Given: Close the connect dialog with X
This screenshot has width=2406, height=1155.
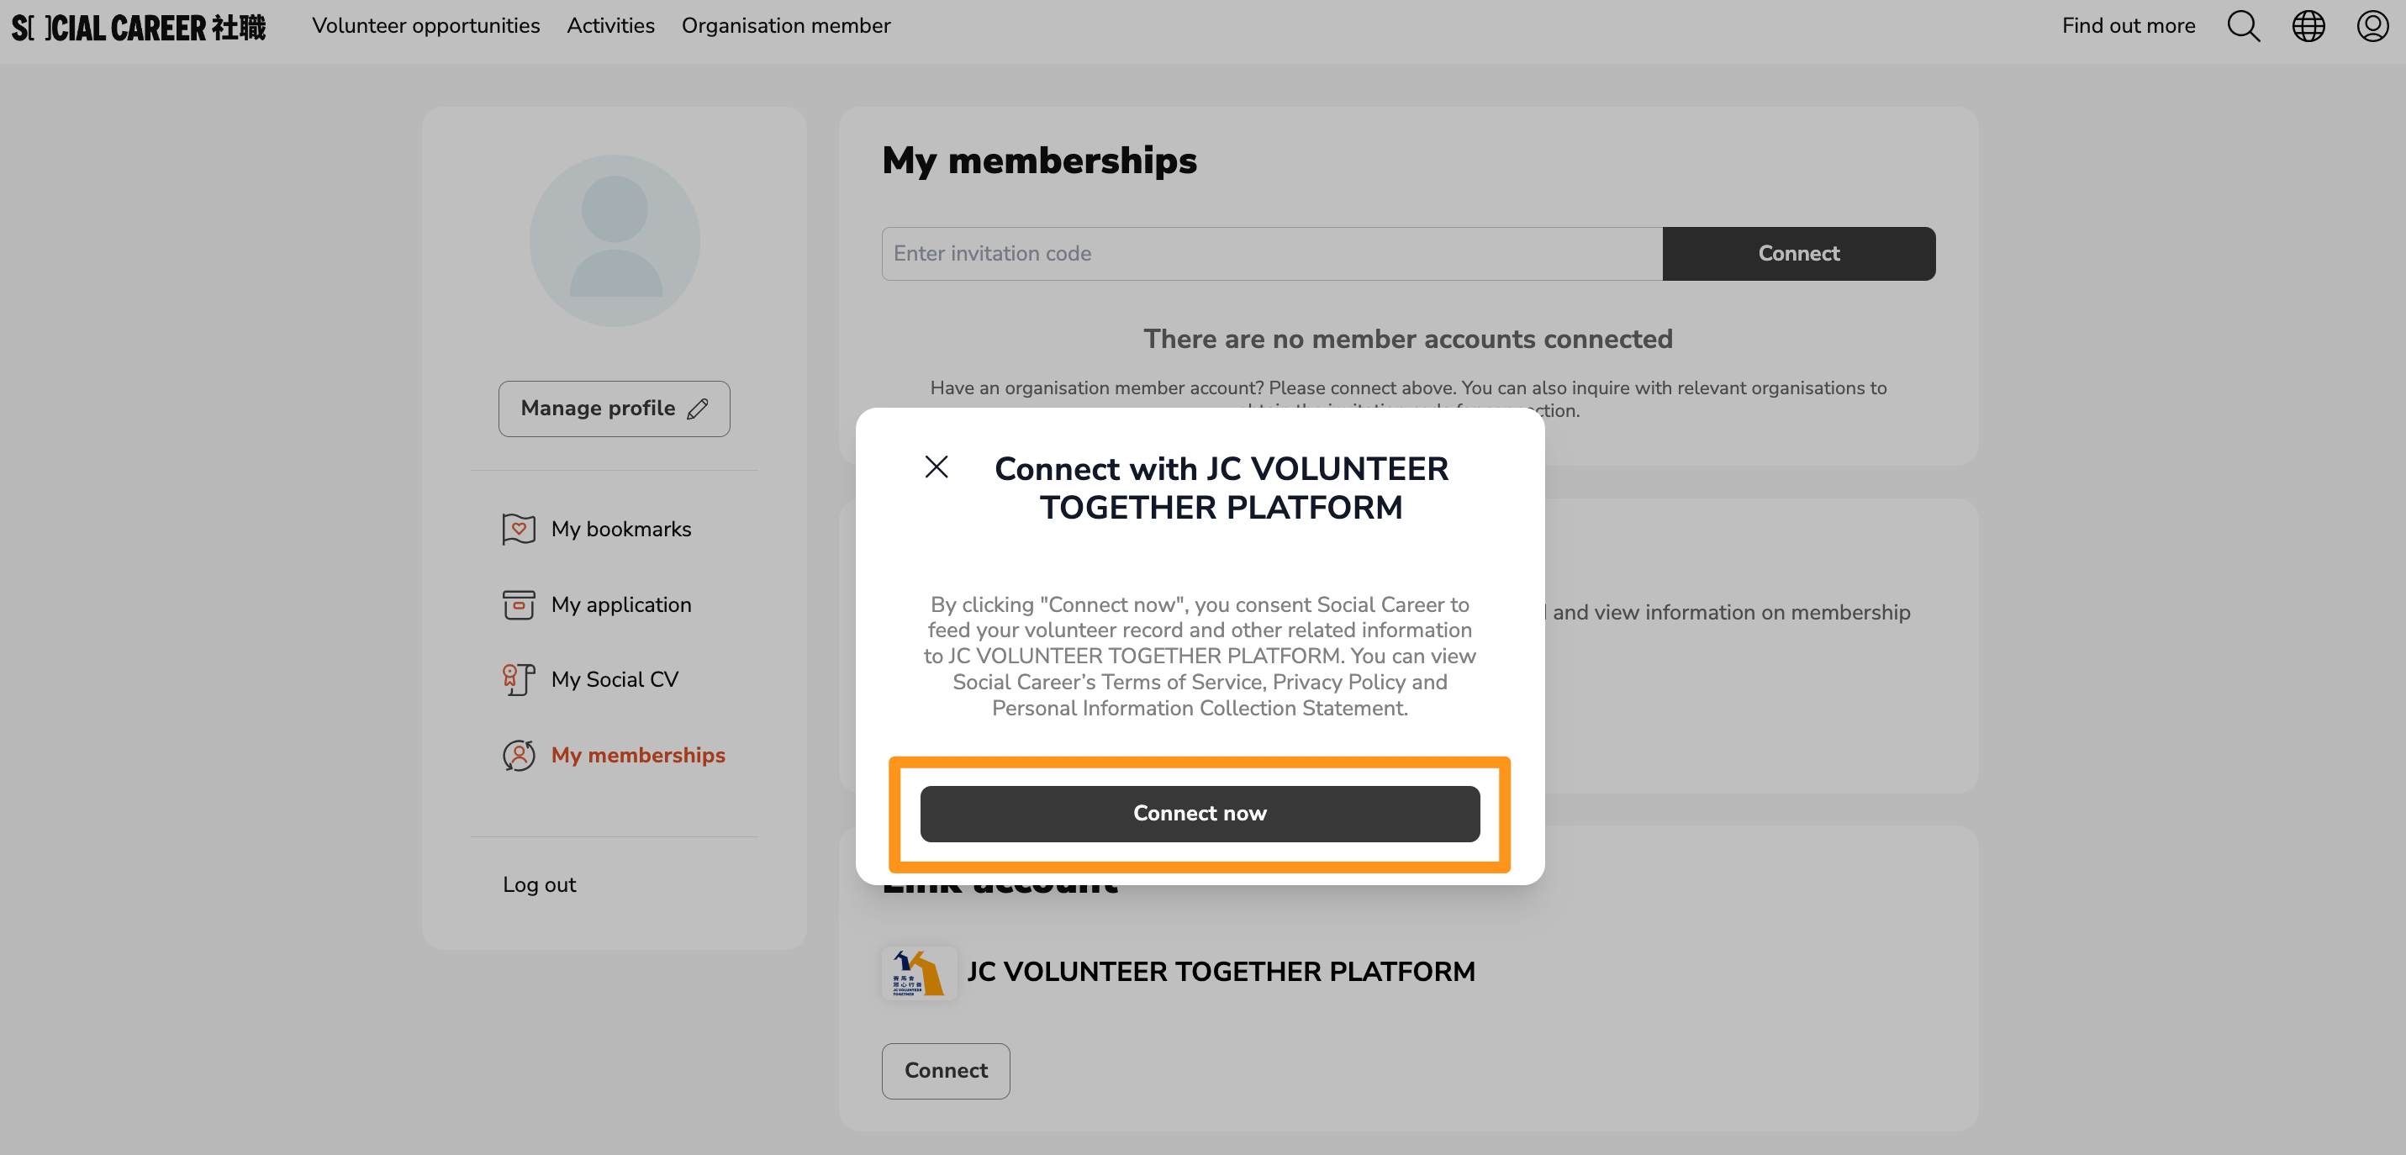Looking at the screenshot, I should coord(936,466).
